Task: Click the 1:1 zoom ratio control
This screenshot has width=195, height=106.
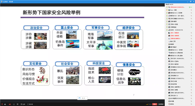Action: (x=82, y=98)
